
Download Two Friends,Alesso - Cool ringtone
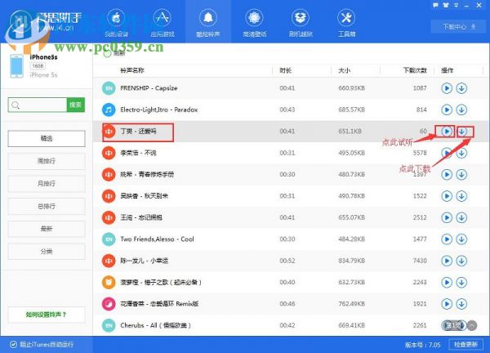[x=461, y=239]
